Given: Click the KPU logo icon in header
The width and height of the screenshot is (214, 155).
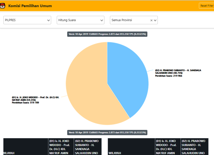Looking at the screenshot, I should coord(2,6).
